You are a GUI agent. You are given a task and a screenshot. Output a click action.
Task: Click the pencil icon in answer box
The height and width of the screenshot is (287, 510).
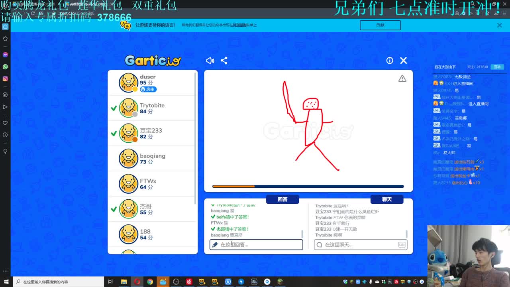point(215,245)
